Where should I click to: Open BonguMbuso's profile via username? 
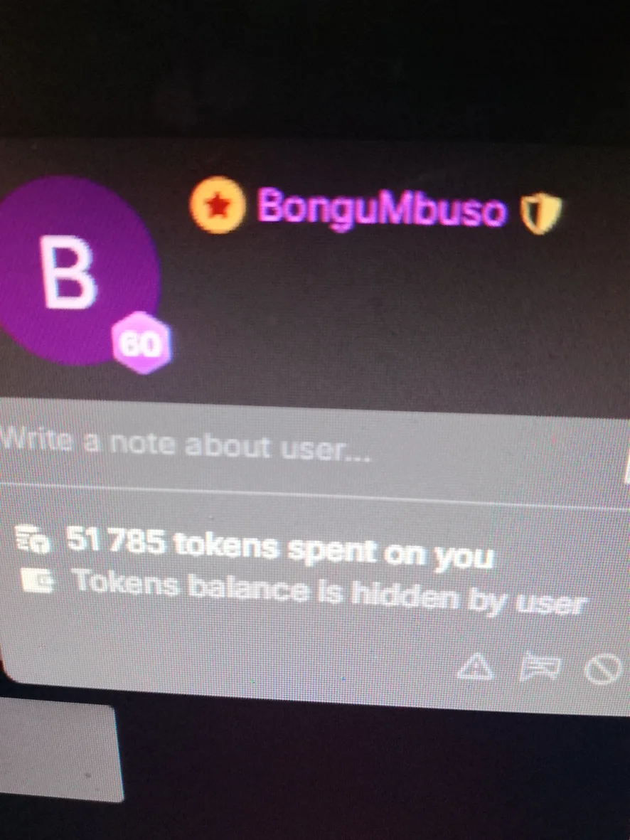point(382,207)
